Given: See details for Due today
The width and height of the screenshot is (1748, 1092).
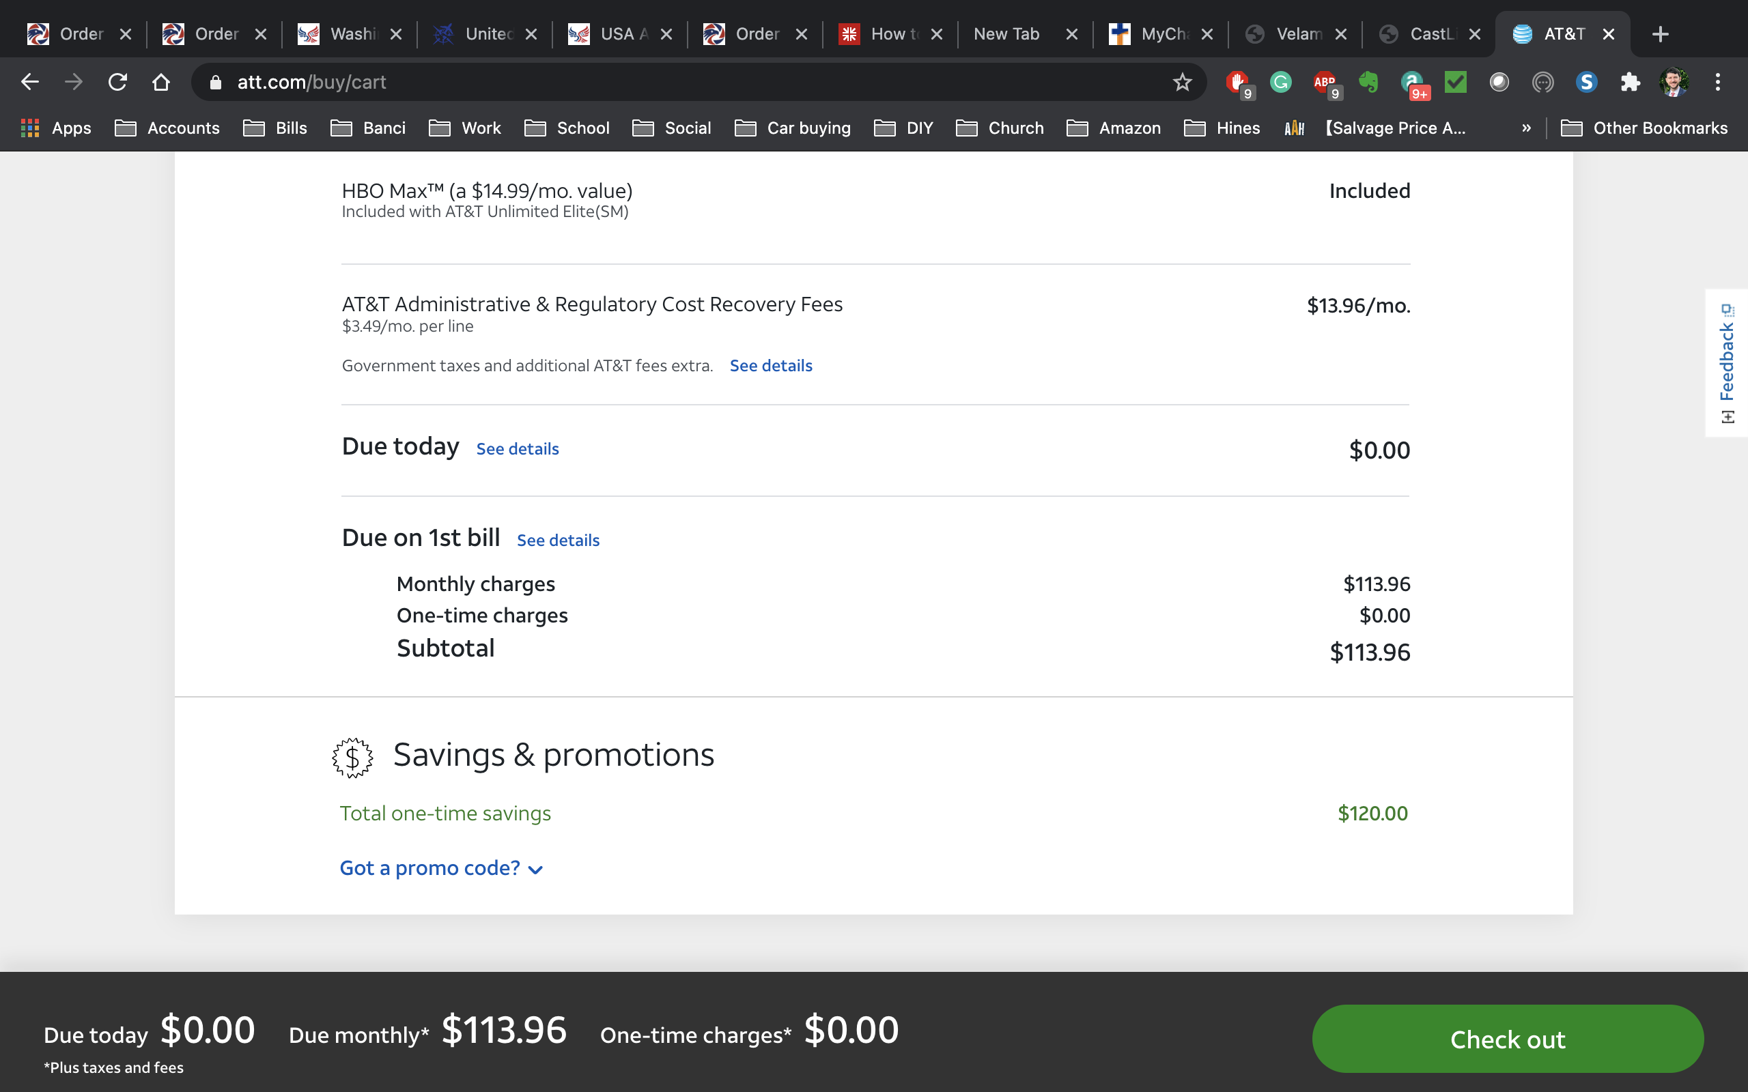Looking at the screenshot, I should 517,448.
